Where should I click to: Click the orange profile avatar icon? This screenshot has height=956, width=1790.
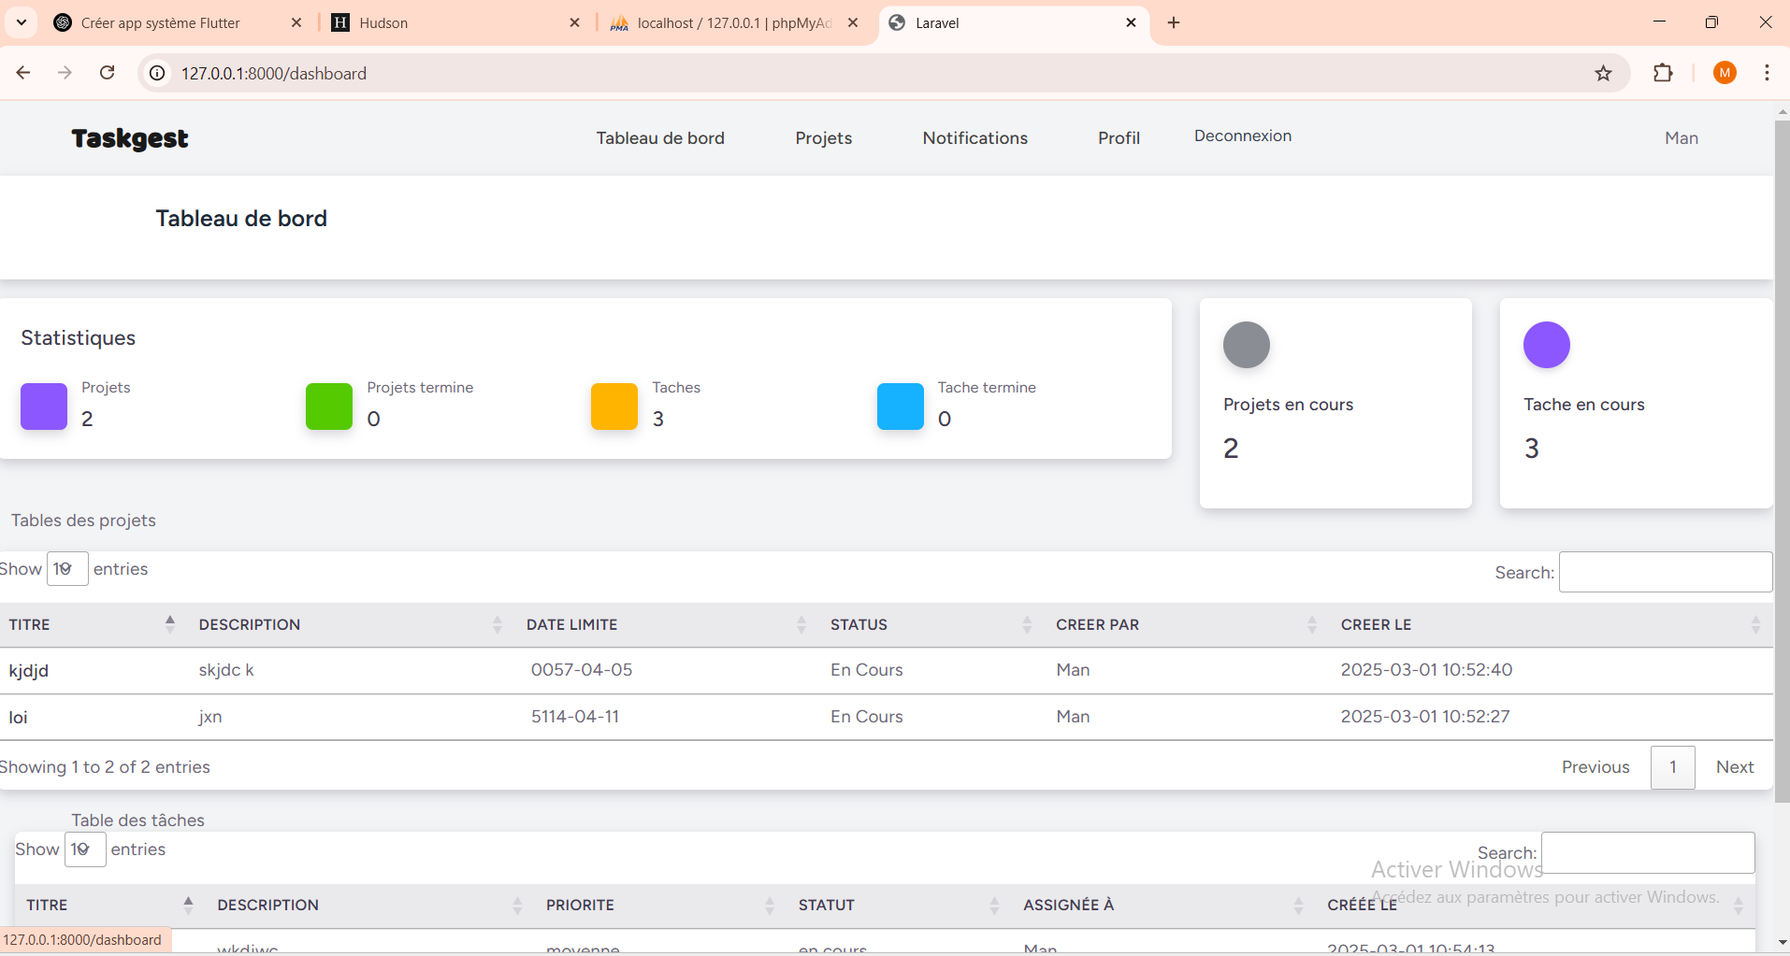click(1725, 73)
